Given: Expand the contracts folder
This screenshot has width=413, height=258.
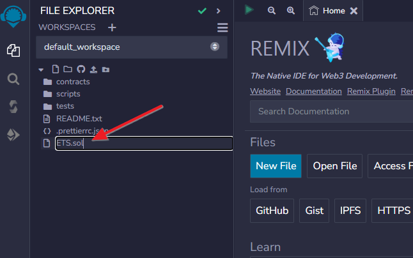Looking at the screenshot, I should click(73, 82).
